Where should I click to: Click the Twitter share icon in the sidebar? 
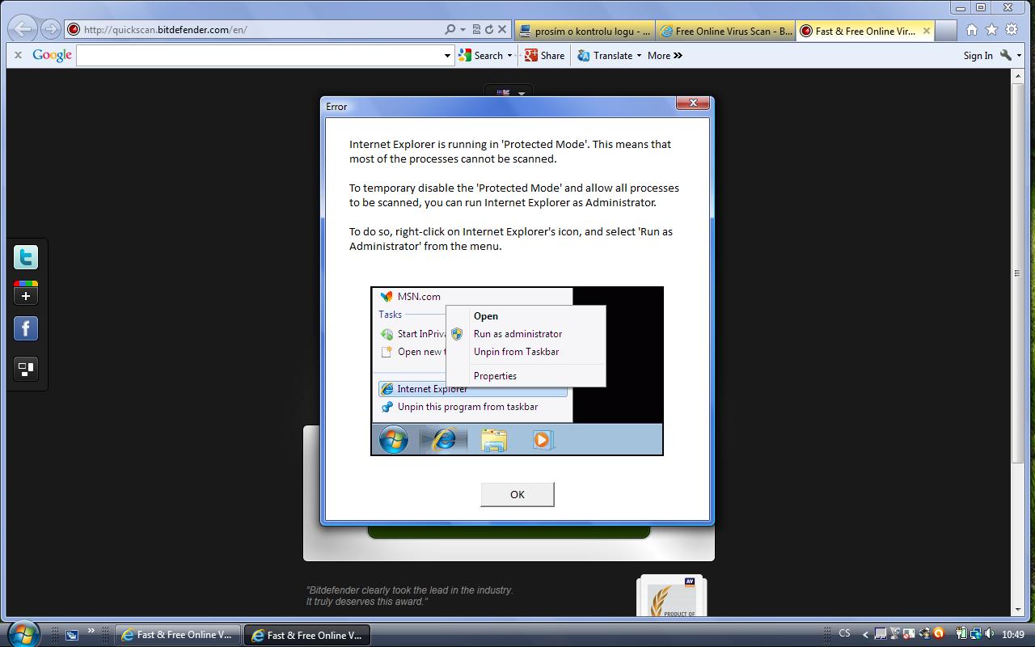[26, 257]
